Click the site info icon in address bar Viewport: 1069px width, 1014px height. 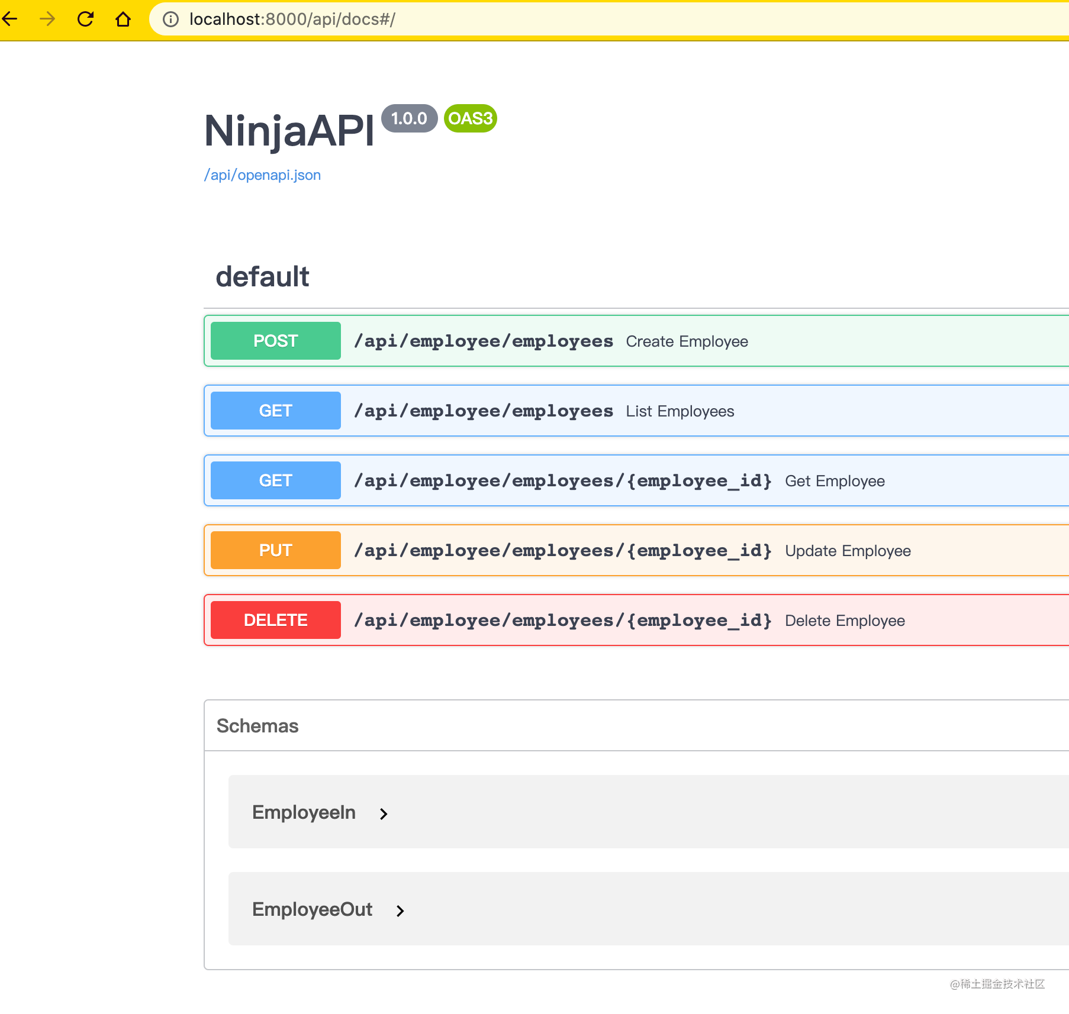pyautogui.click(x=171, y=19)
